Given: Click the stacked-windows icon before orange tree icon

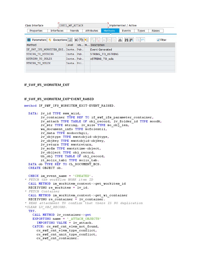Looking at the screenshot, I should (x=81, y=40).
